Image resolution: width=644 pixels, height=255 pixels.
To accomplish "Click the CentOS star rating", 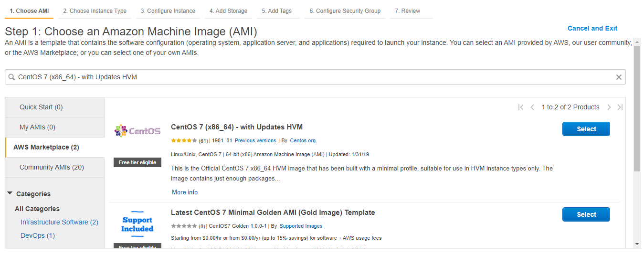I will (x=184, y=140).
